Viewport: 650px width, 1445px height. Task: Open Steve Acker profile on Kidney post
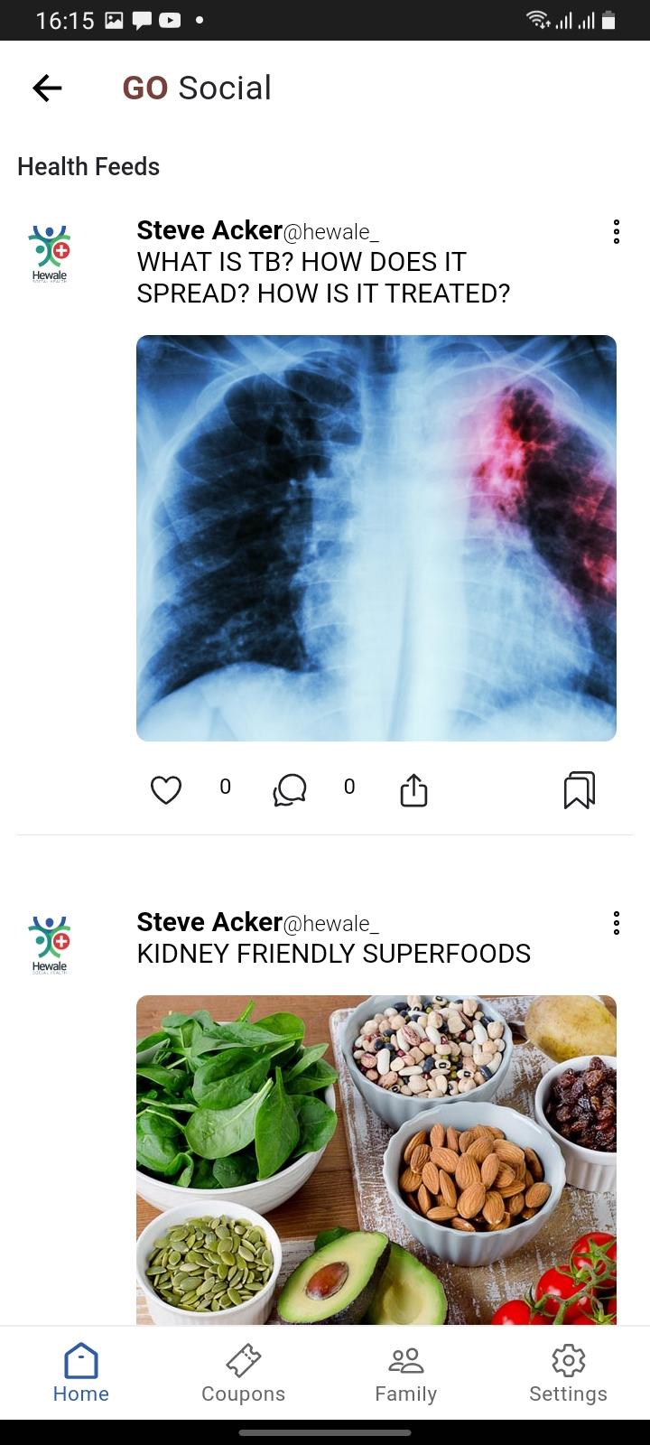209,922
